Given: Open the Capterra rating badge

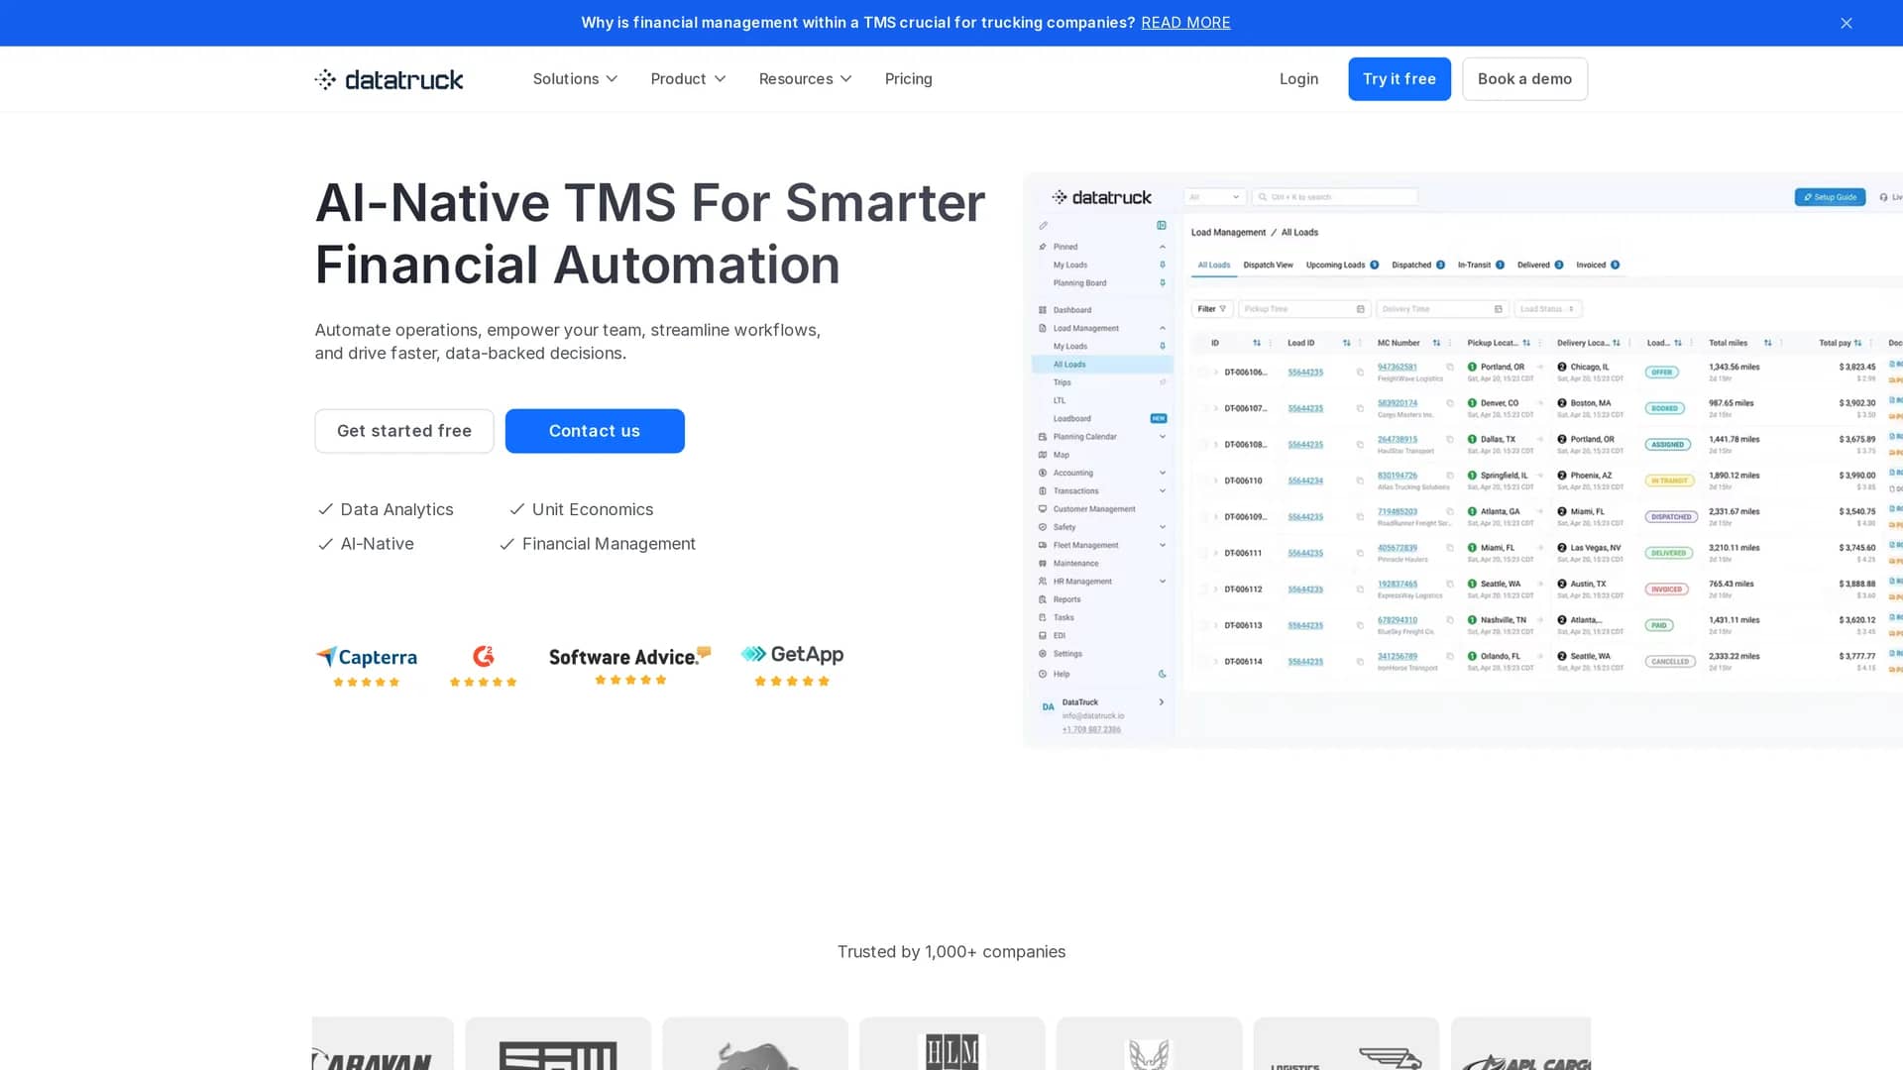Looking at the screenshot, I should click(x=367, y=666).
